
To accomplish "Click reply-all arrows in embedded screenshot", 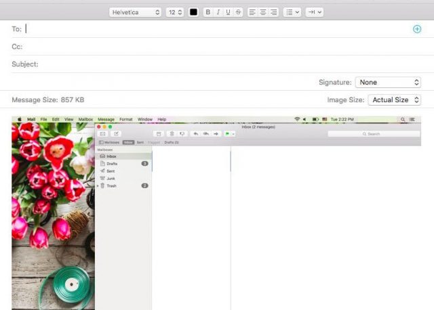I will point(206,134).
